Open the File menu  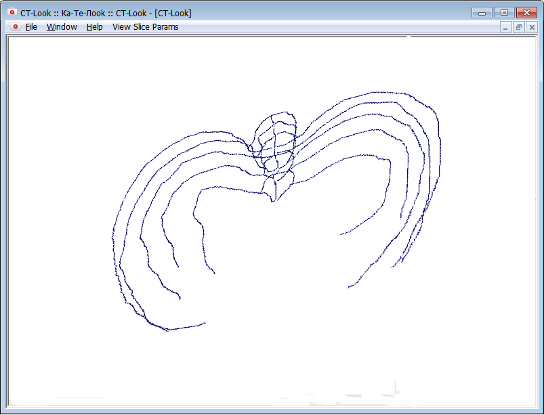click(x=31, y=27)
